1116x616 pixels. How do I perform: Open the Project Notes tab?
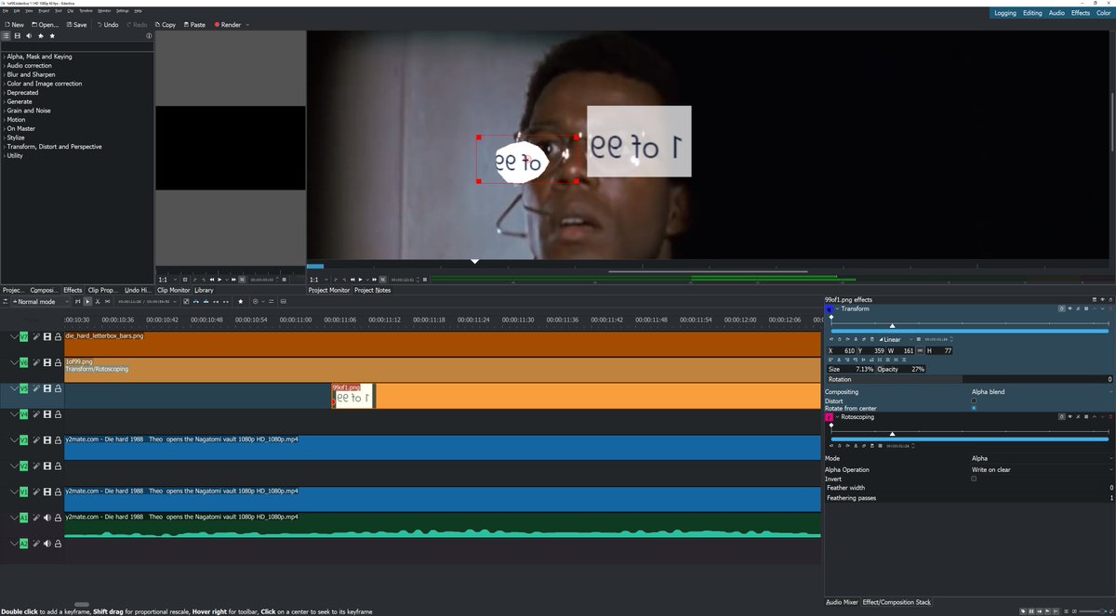(372, 290)
